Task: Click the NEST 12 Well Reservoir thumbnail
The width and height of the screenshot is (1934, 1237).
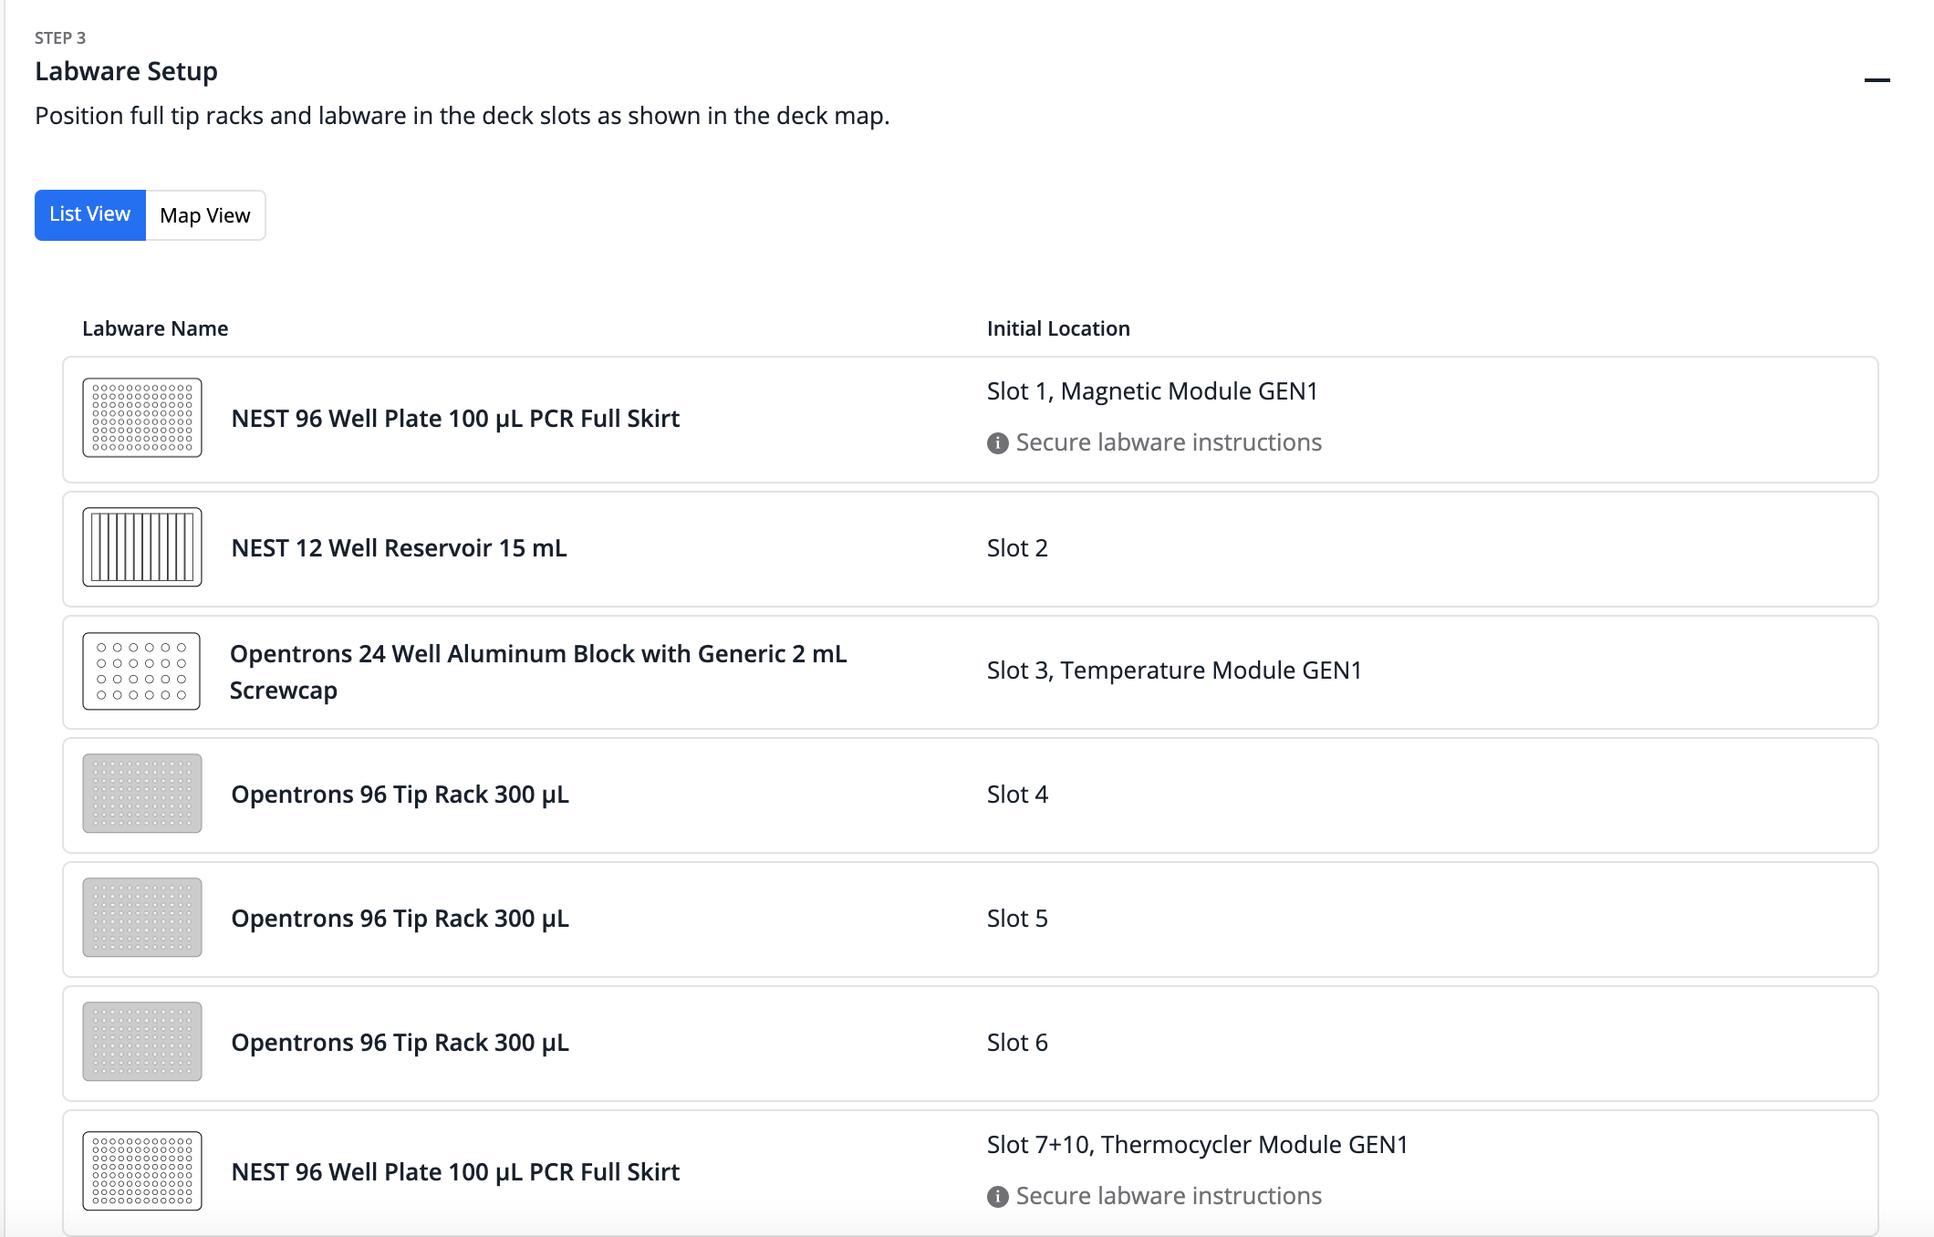Action: pos(142,547)
